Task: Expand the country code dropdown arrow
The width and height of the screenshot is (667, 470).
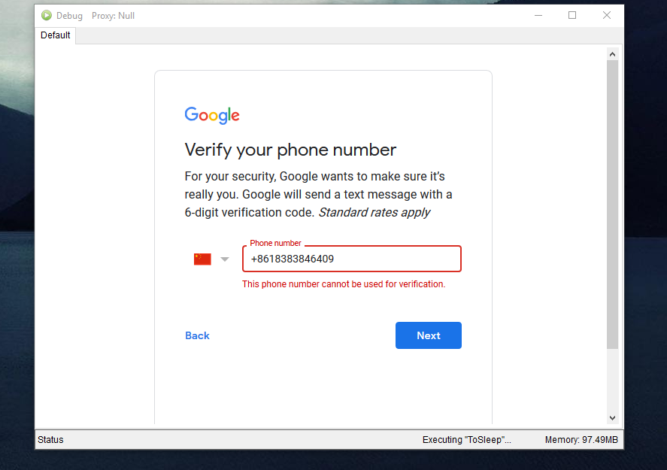Action: coord(224,259)
